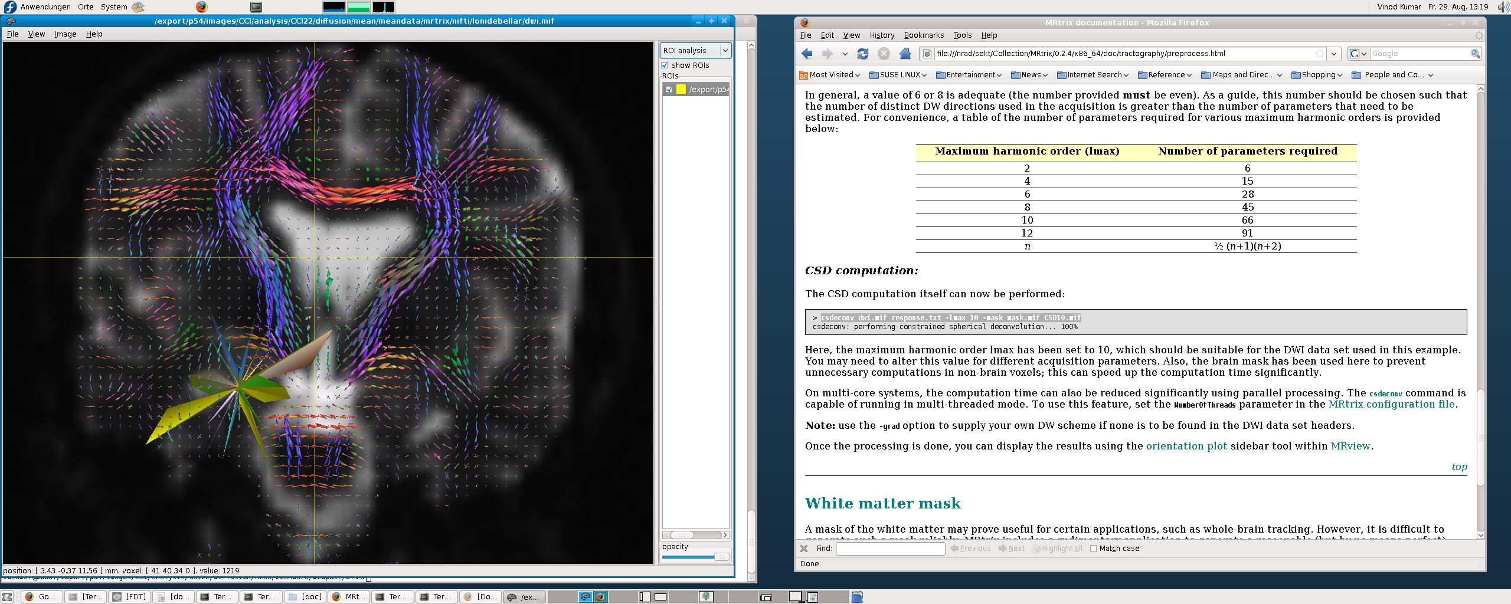The width and height of the screenshot is (1511, 604).
Task: Click the Firefox back arrow button
Action: click(x=807, y=54)
